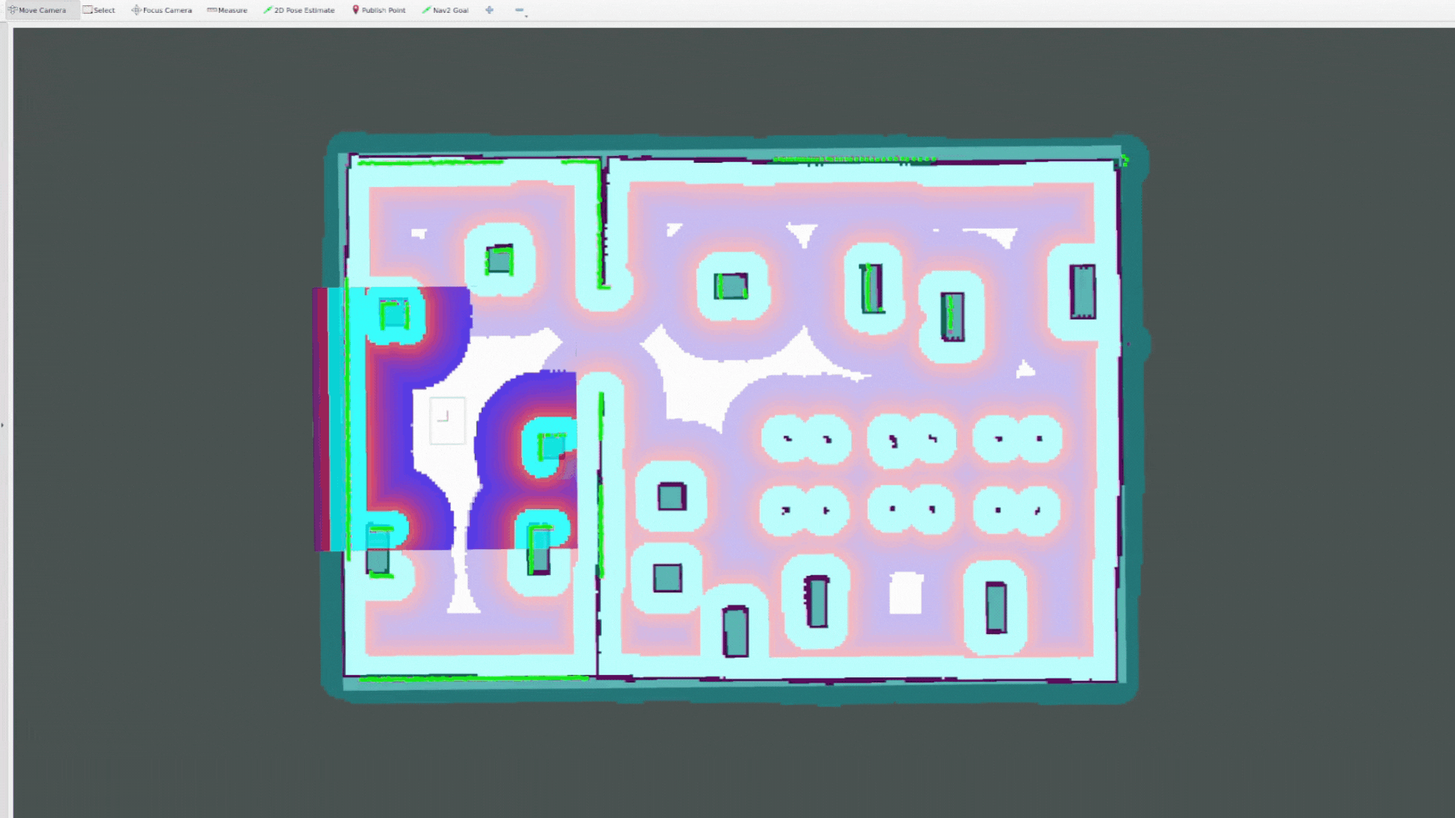Activate the Select tool
1455x818 pixels.
pyautogui.click(x=99, y=10)
